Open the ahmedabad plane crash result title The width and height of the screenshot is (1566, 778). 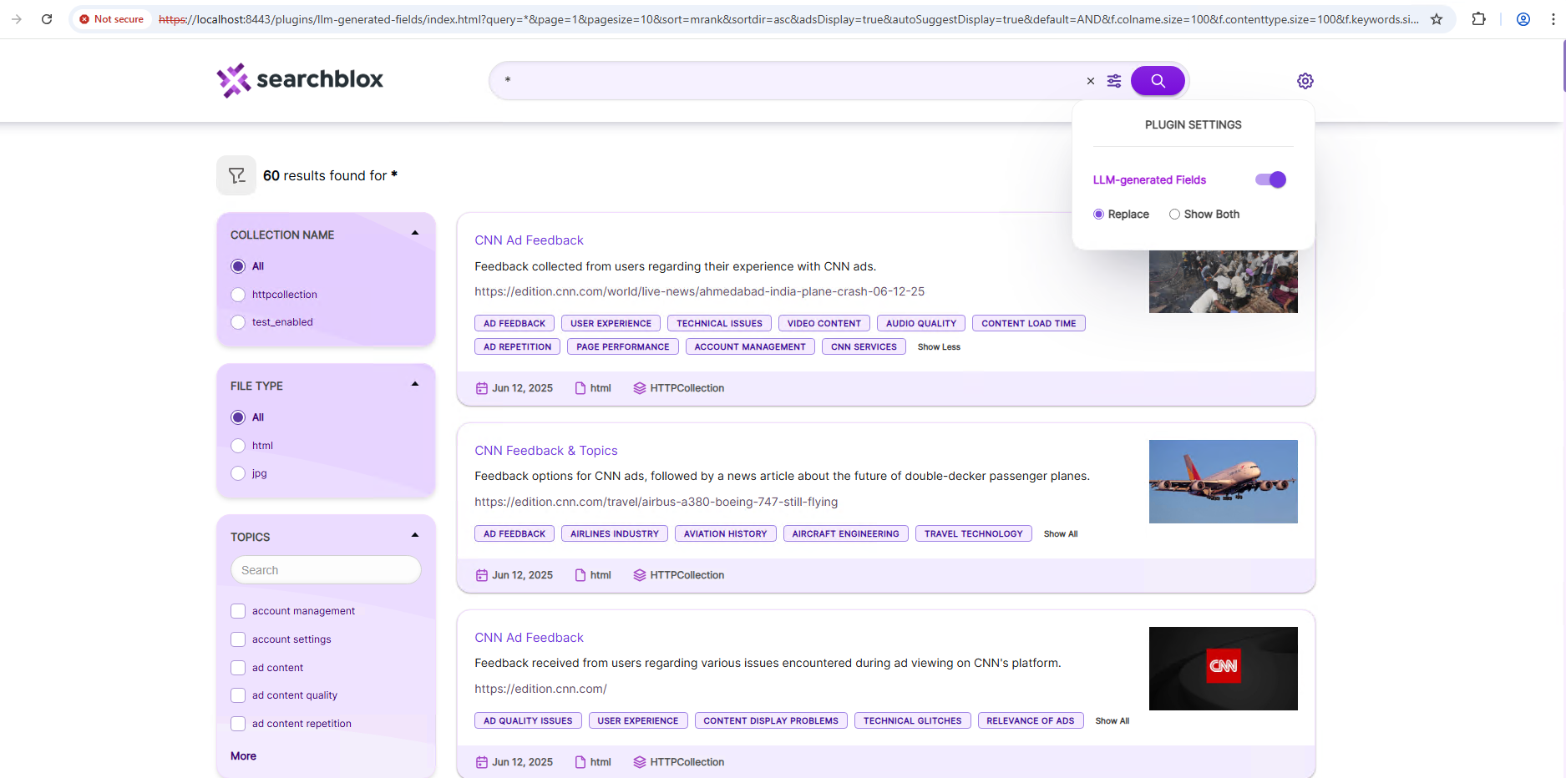[529, 240]
